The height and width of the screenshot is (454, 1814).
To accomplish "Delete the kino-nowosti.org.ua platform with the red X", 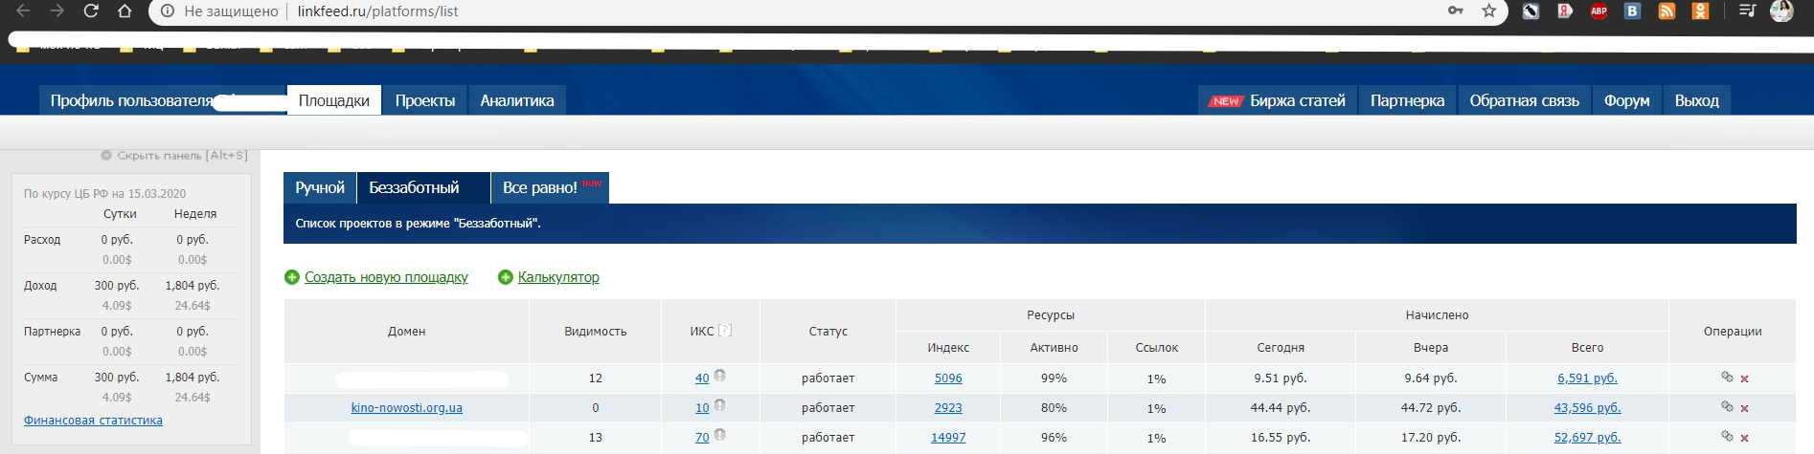I will tap(1744, 409).
